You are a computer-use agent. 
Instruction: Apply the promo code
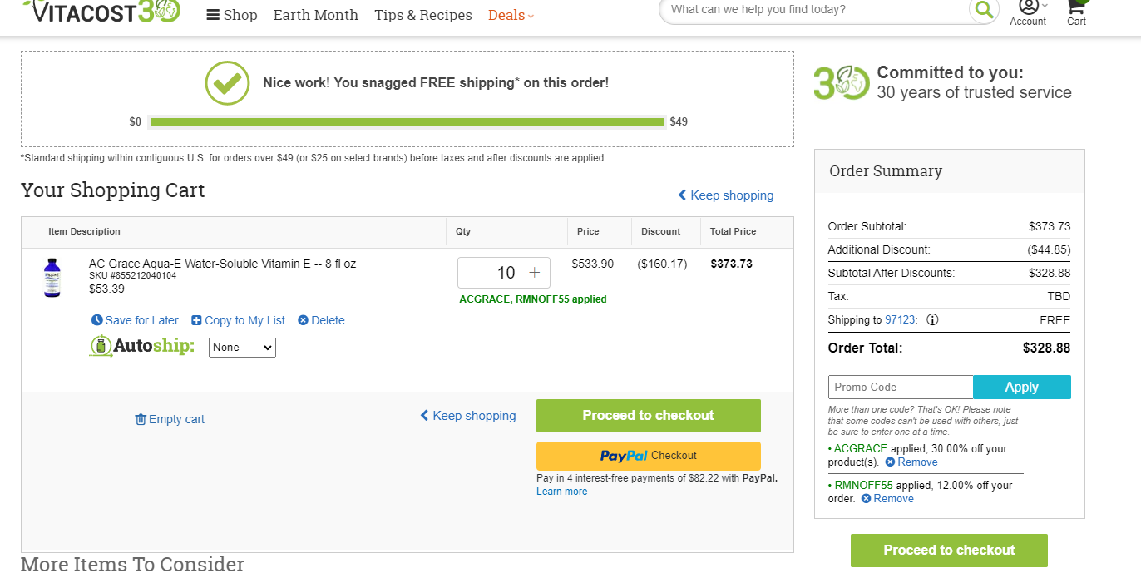pyautogui.click(x=1022, y=388)
